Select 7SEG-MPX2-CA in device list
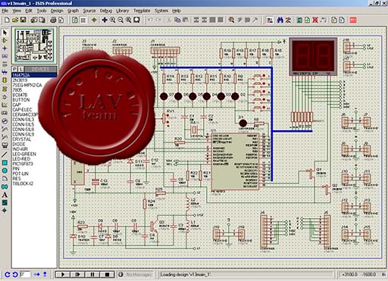 (27, 85)
